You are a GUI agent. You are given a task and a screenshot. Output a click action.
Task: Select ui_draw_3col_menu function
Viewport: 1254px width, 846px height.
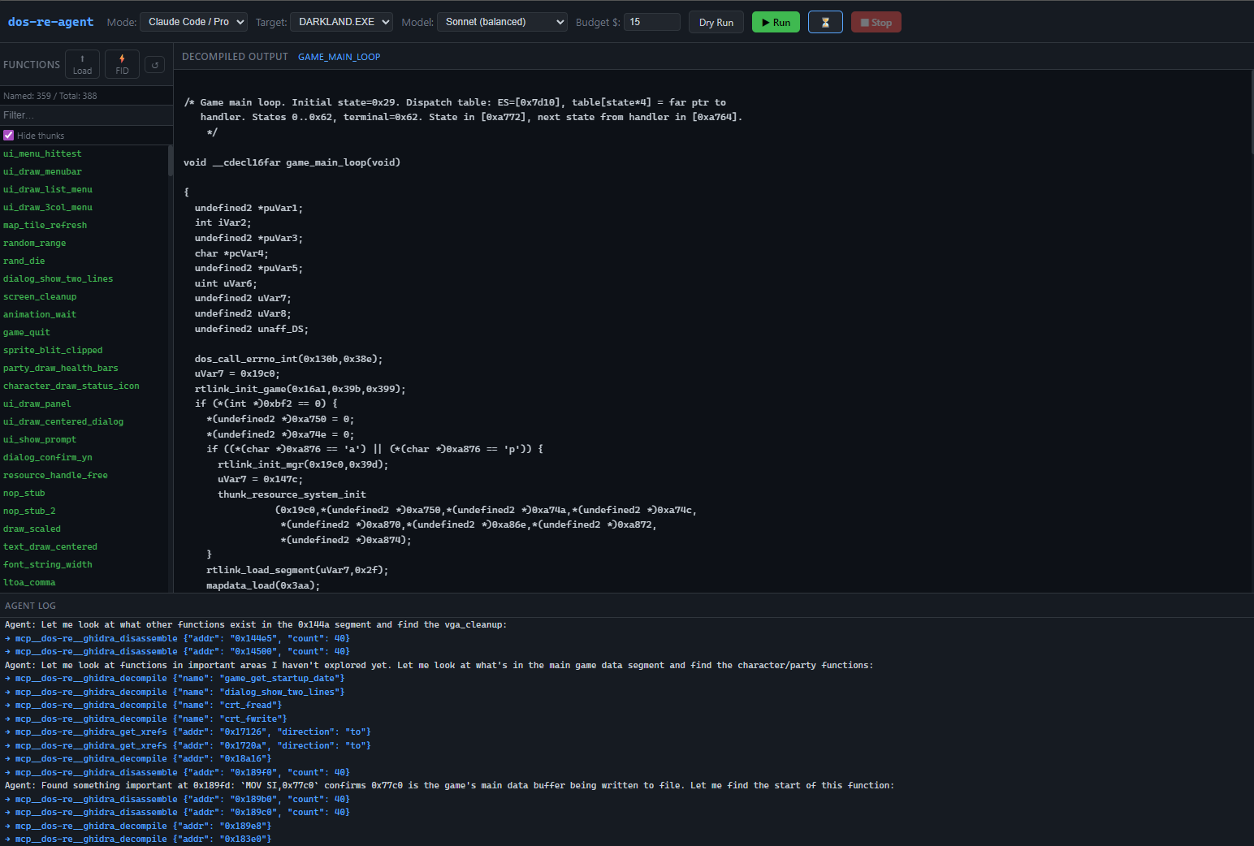point(48,207)
